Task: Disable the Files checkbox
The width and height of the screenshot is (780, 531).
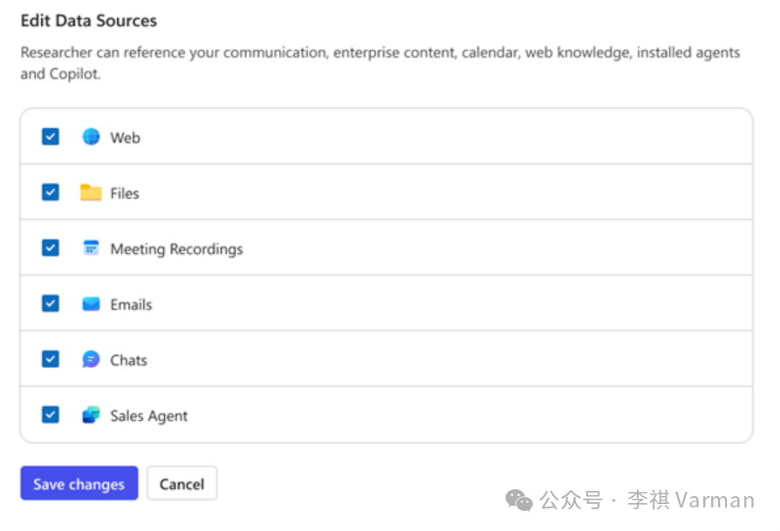Action: [x=50, y=193]
